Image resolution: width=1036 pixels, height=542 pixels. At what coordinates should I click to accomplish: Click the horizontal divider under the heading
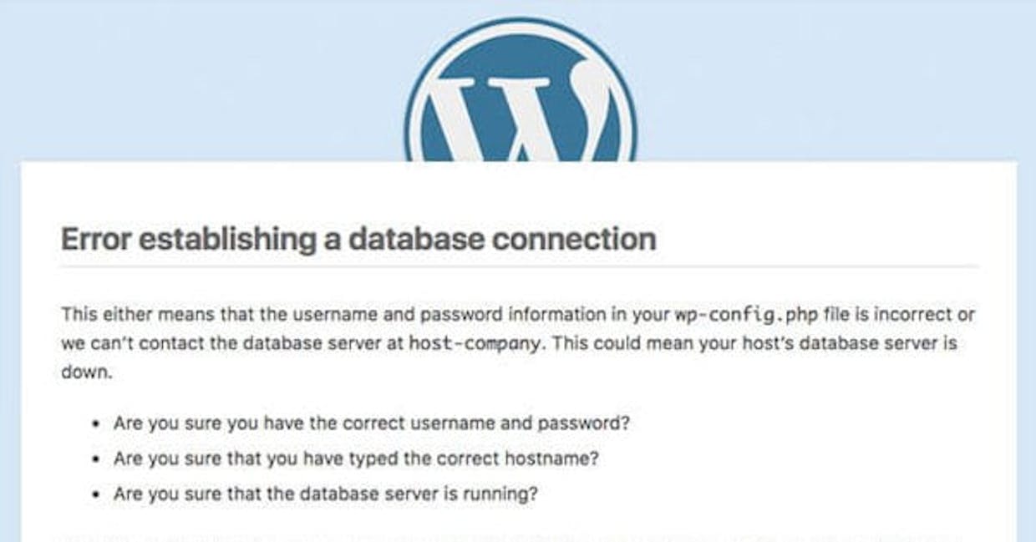coord(519,267)
